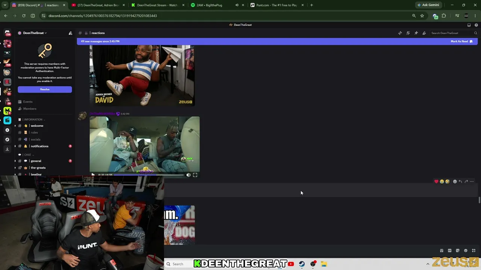Open the Chrome tab search dropdown
The width and height of the screenshot is (481, 270).
click(x=5, y=5)
